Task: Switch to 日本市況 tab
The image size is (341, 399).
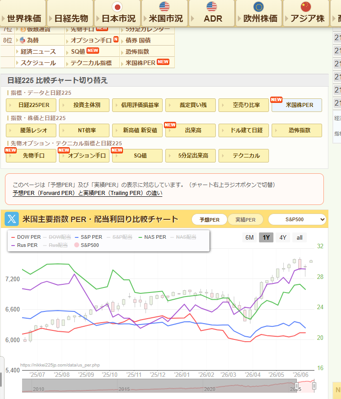Action: tap(117, 13)
